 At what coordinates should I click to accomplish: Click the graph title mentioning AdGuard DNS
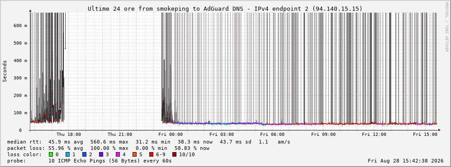click(225, 9)
